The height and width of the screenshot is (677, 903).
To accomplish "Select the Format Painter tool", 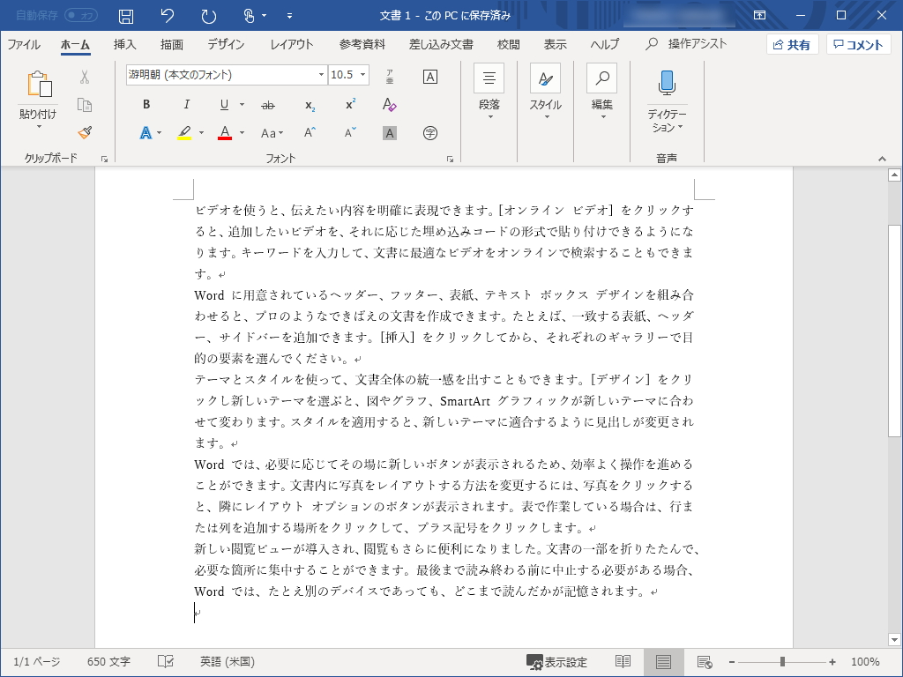I will coord(84,132).
